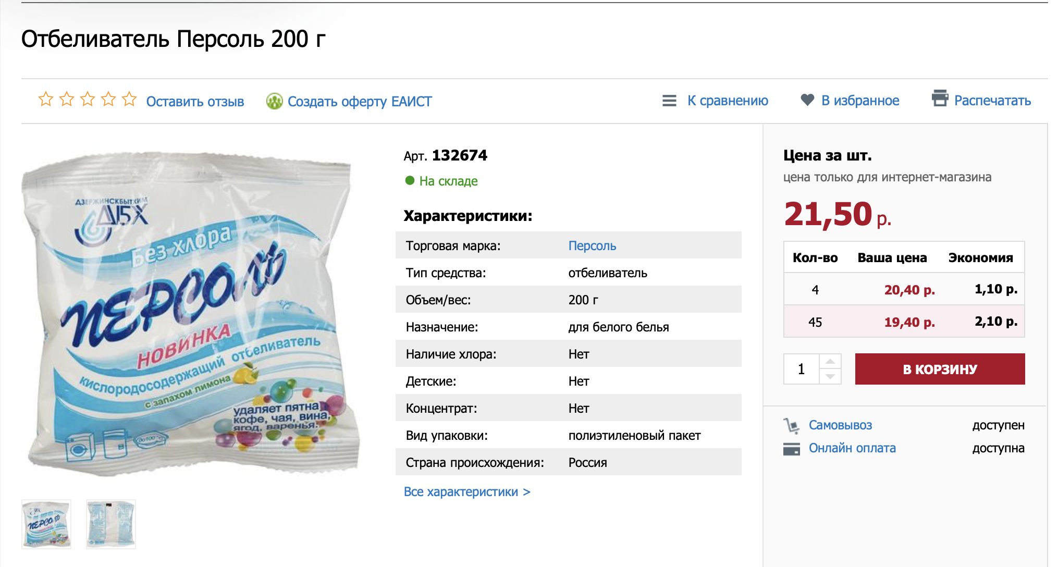Open the Персоль brand link

592,246
